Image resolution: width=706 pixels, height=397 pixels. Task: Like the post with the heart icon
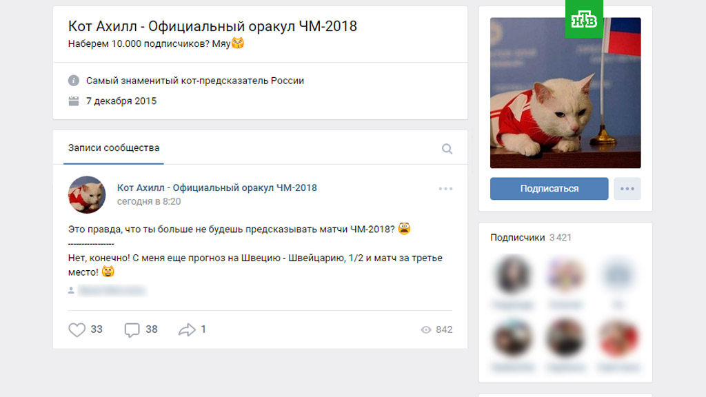[x=77, y=329]
